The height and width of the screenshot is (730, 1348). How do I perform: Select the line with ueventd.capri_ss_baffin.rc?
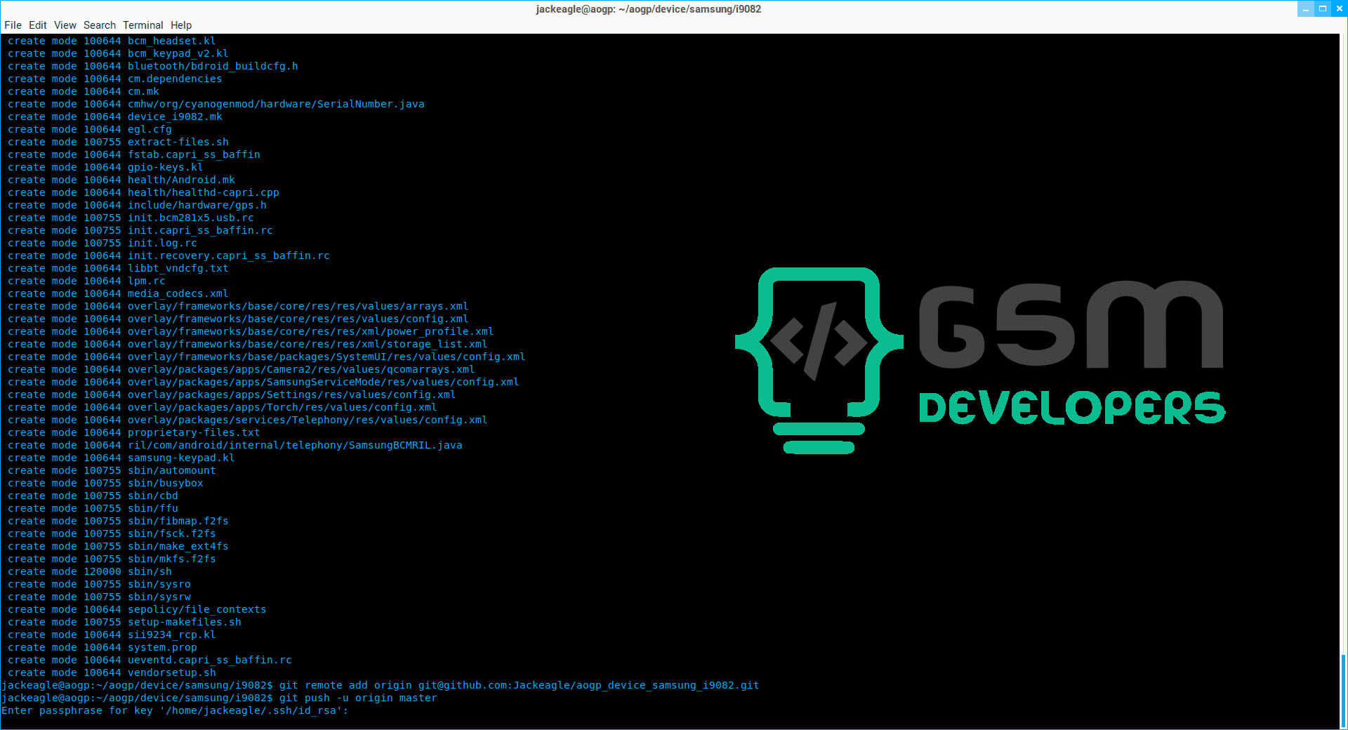pyautogui.click(x=150, y=661)
